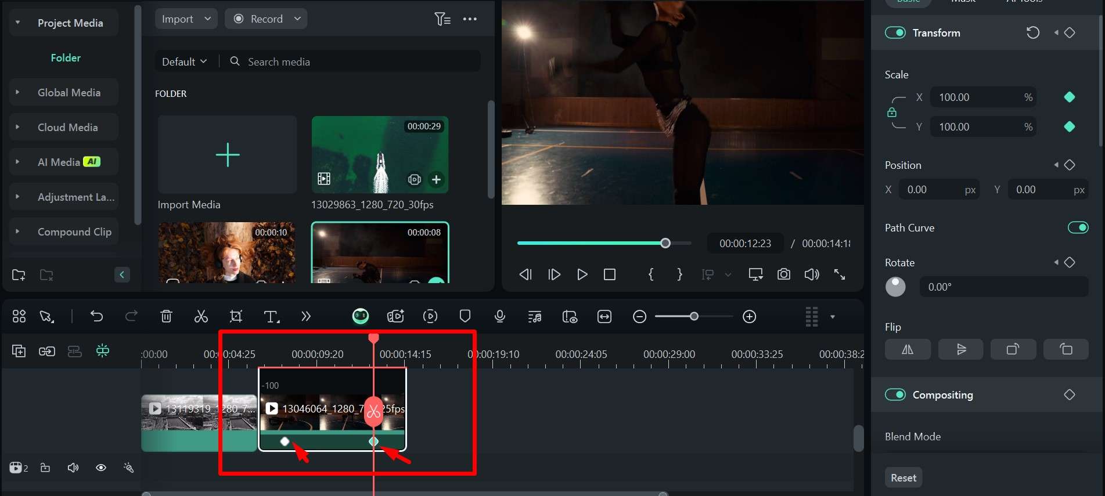
Task: Open the filter and sort media icon
Action: [x=442, y=19]
